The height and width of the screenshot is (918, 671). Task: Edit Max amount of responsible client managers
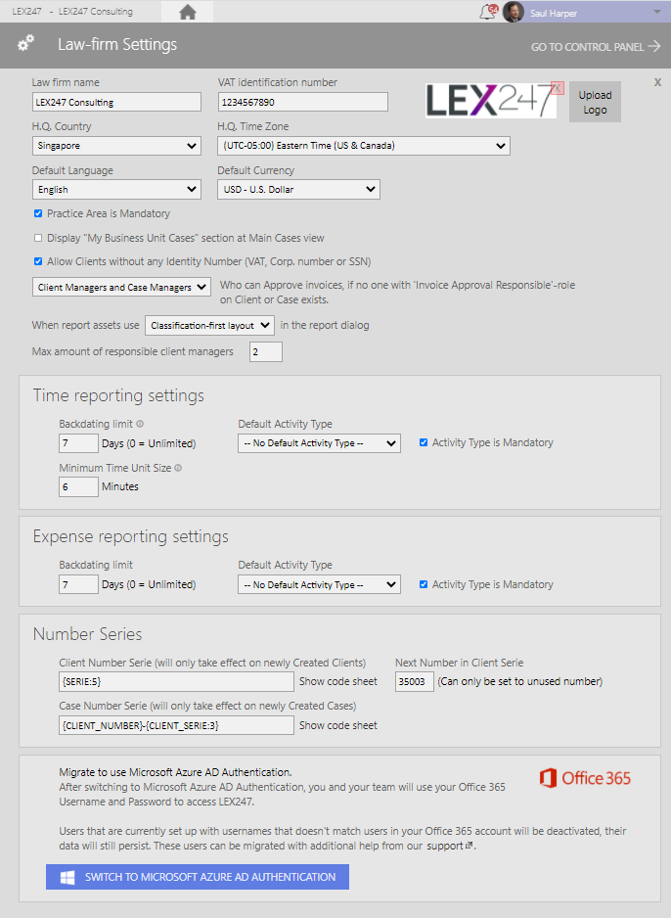coord(266,352)
